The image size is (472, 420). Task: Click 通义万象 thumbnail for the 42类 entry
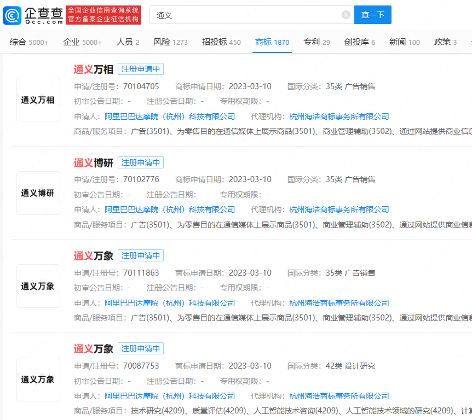[x=38, y=380]
